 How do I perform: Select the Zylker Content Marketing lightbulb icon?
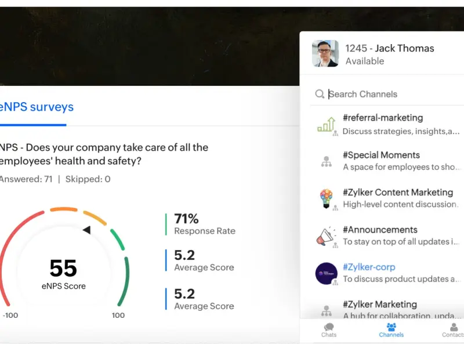[x=327, y=198]
